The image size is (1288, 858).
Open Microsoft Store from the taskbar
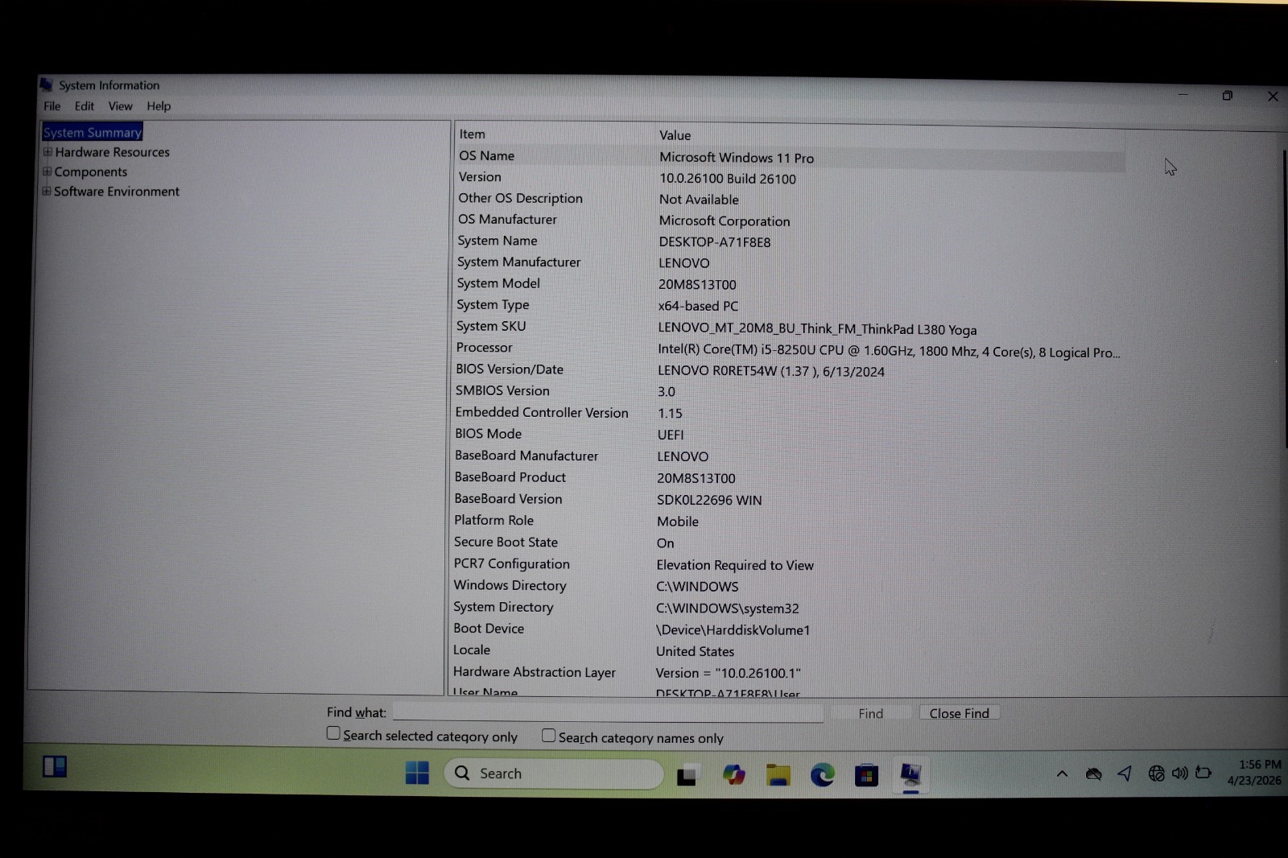point(866,775)
